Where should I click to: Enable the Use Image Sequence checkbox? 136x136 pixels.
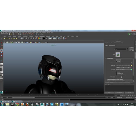pos(116,75)
